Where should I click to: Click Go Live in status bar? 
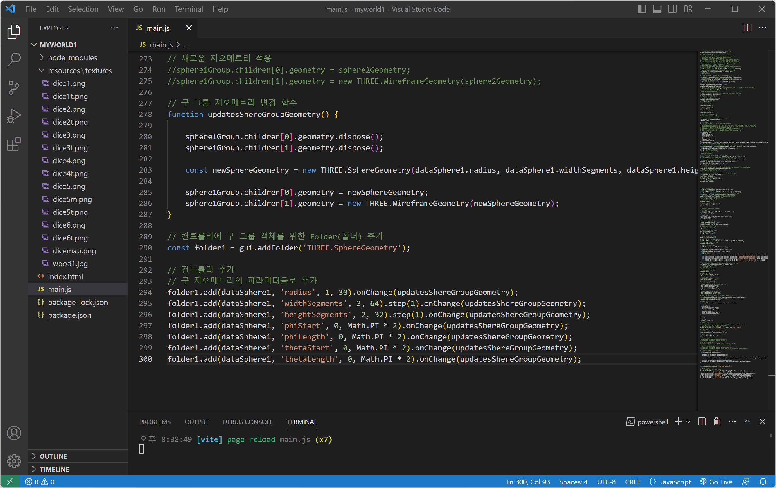click(716, 482)
